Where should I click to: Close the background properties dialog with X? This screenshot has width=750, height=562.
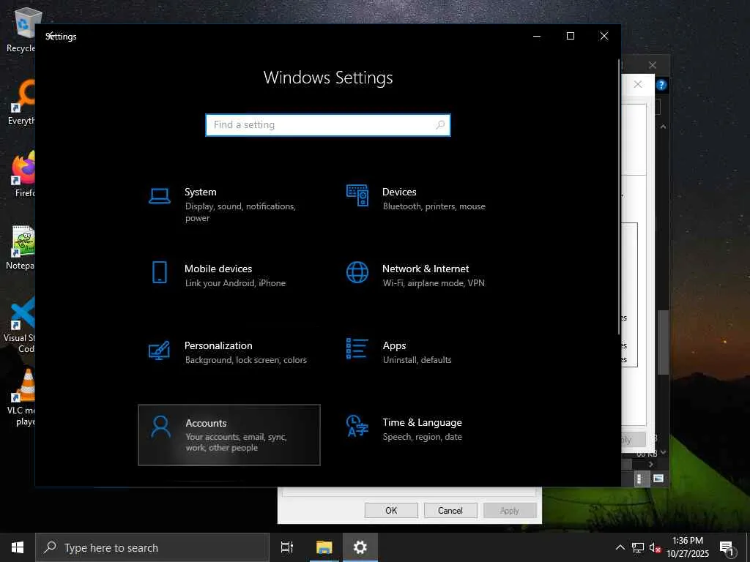click(638, 85)
